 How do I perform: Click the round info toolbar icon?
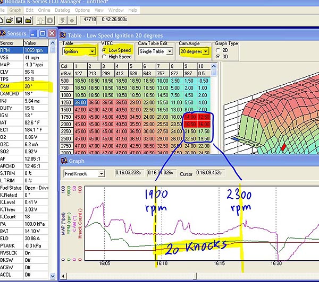(50, 20)
